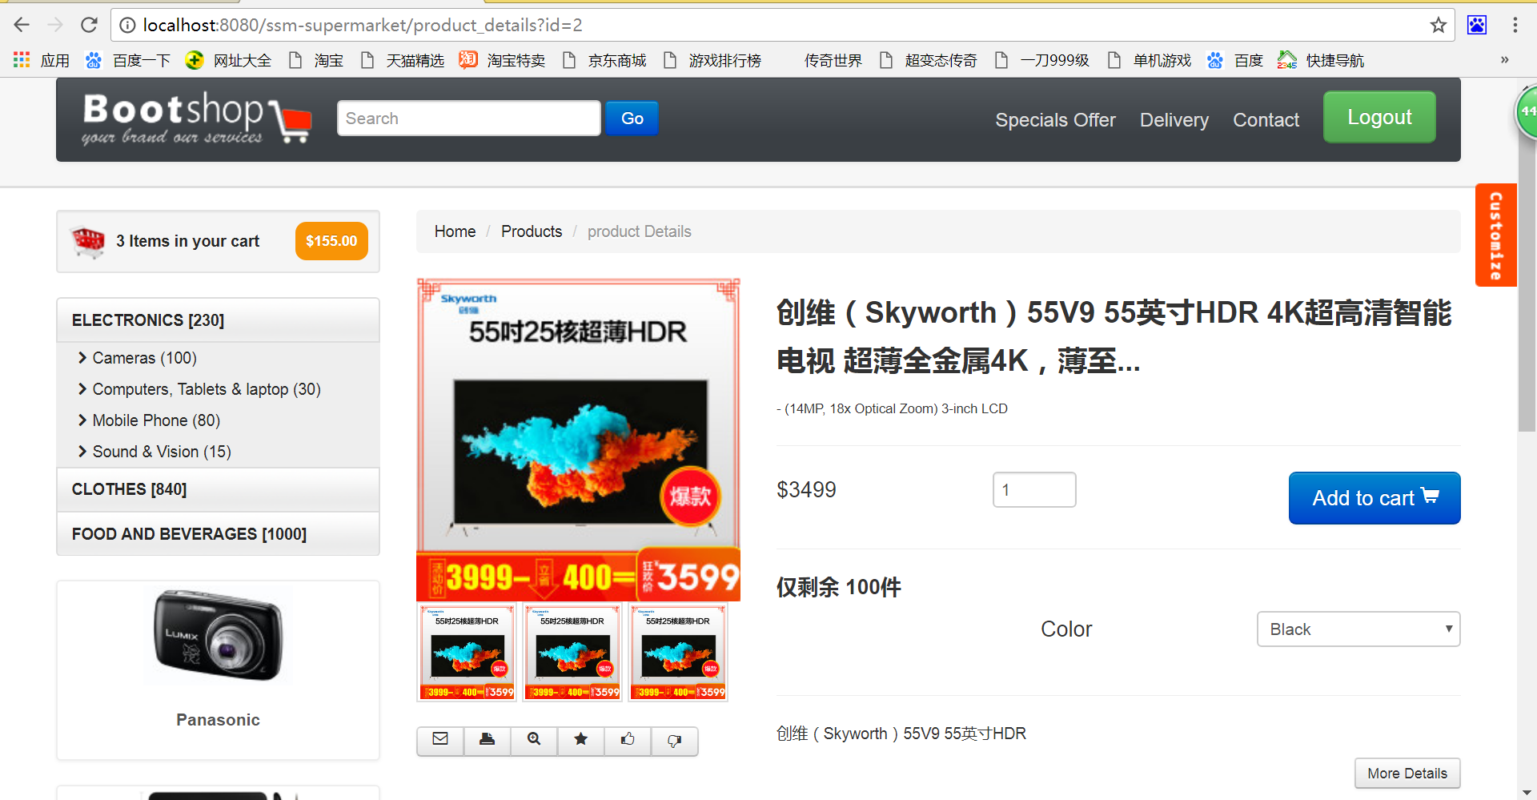Screen dimensions: 1537x800
Task: Open the 游戏排行榜 bookmark
Action: click(x=712, y=60)
